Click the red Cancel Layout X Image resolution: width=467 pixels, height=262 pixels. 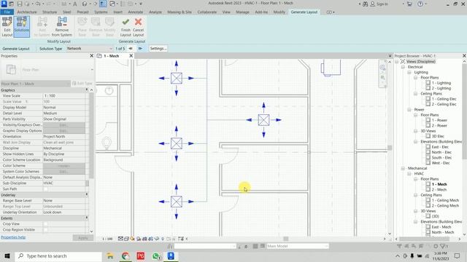pyautogui.click(x=138, y=27)
